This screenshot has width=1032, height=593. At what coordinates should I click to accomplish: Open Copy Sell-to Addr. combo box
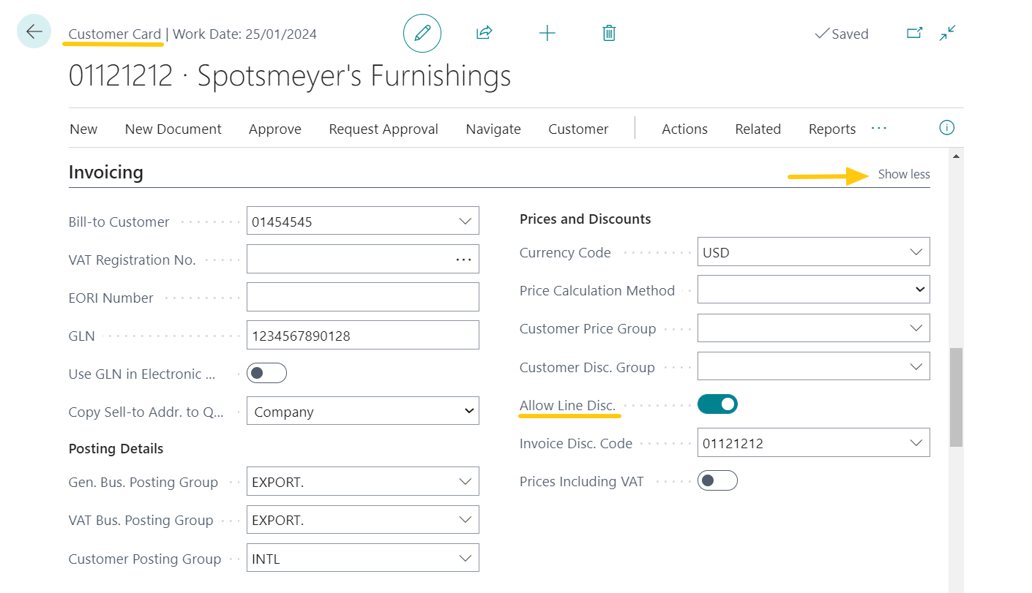[x=363, y=411]
